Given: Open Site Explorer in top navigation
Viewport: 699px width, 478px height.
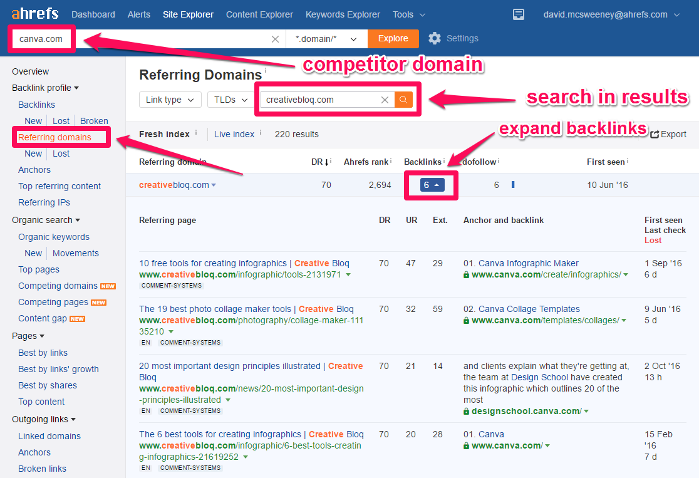Looking at the screenshot, I should pos(188,14).
